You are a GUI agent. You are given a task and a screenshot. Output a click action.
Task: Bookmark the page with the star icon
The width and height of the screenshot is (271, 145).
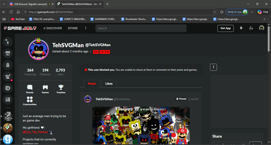[214, 12]
